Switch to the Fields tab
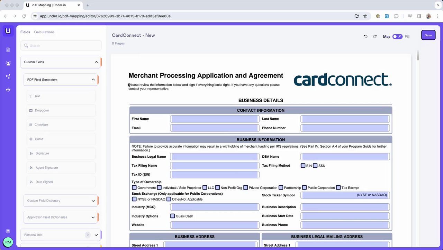443x250 pixels. click(x=25, y=32)
